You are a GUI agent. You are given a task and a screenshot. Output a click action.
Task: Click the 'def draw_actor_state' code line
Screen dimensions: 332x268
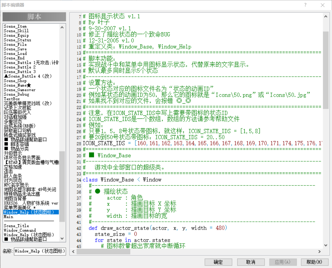point(158,228)
